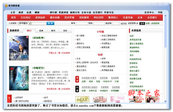Open 新闻公告 from the toolbar
Image resolution: width=173 pixels, height=112 pixels.
[x=75, y=12]
